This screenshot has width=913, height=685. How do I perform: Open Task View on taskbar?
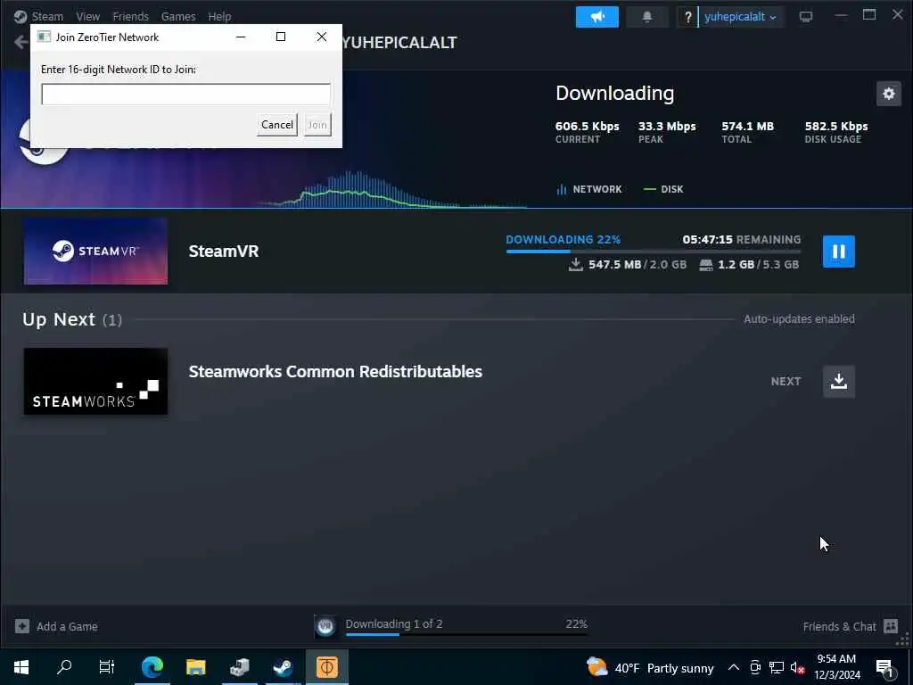pyautogui.click(x=107, y=667)
